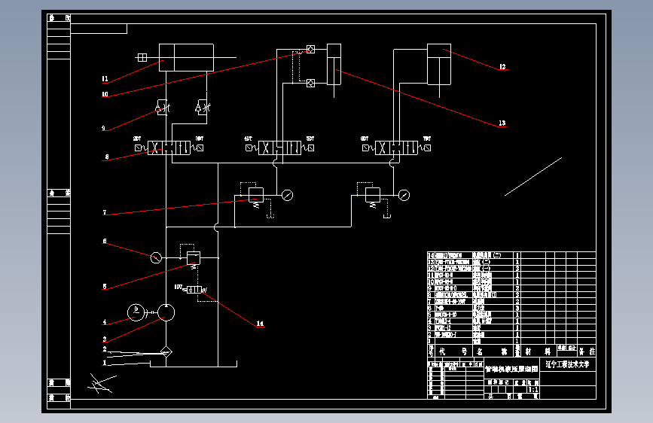Click the limit switch symbol left of the horizontal cylinder
Screen dimensions: 653x423
[x=142, y=57]
